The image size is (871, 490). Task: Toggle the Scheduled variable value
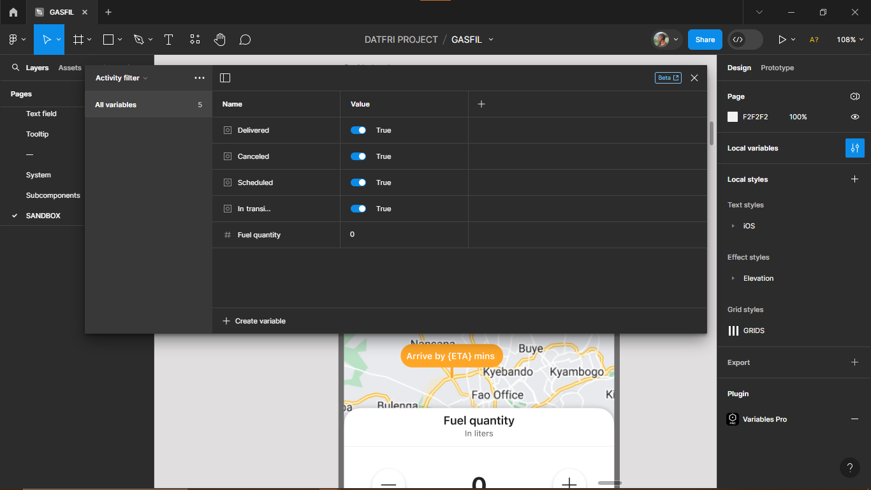(x=358, y=182)
